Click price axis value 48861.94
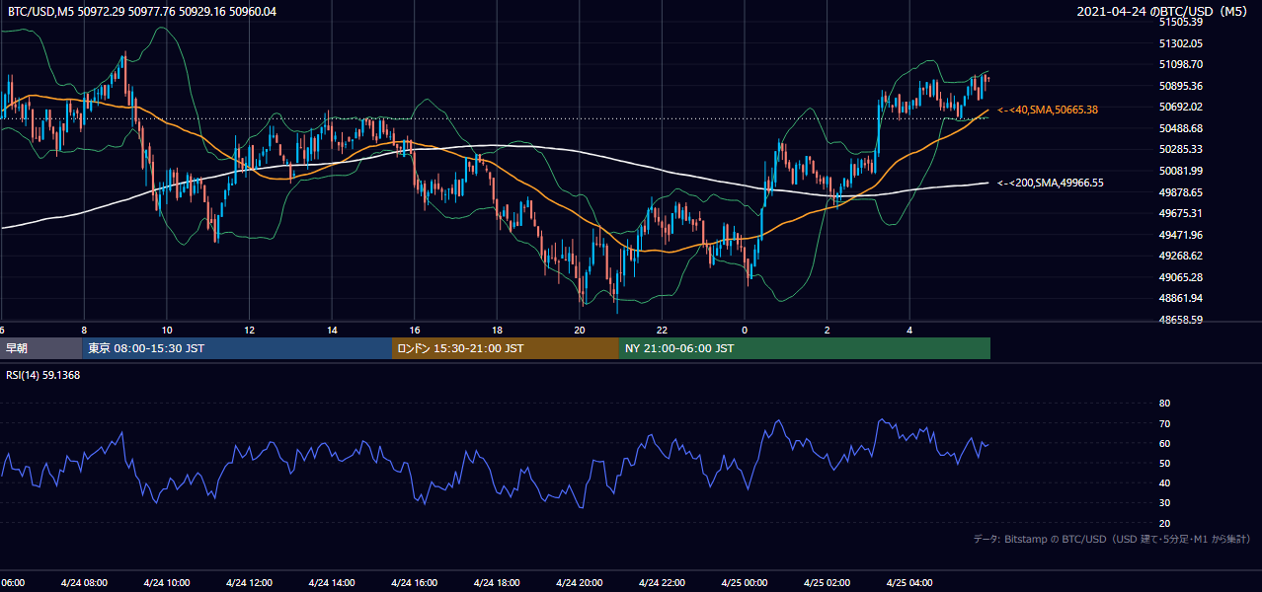The image size is (1262, 592). pos(1180,298)
